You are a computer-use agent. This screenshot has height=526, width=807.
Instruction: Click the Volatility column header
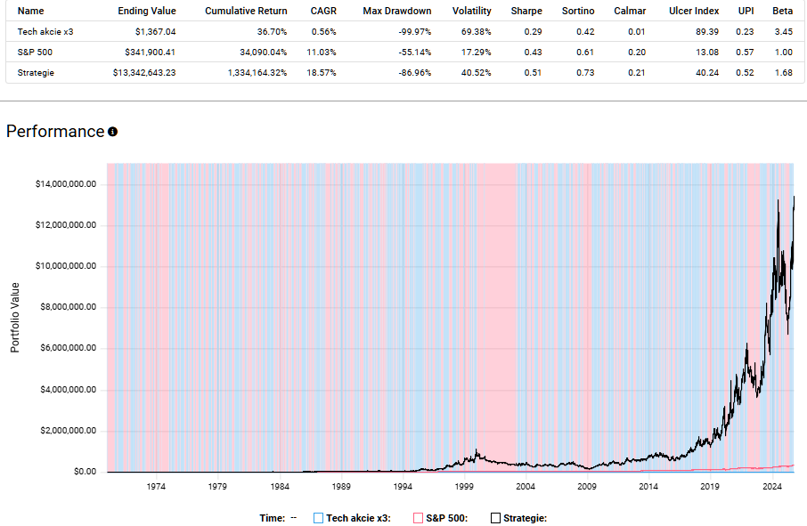click(x=471, y=11)
